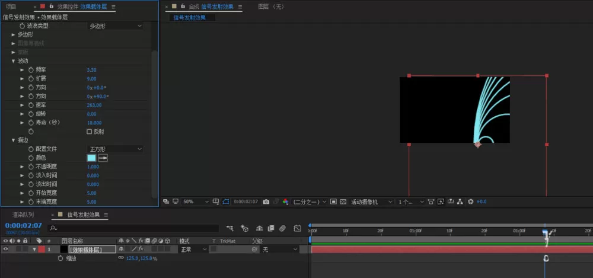Toggle stopwatch for 扩展 property
This screenshot has height=278, width=593.
pyautogui.click(x=31, y=79)
